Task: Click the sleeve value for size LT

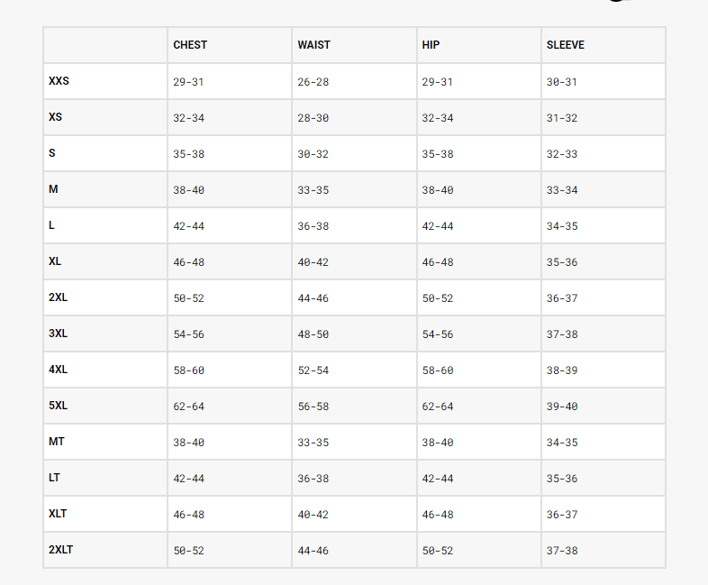Action: (561, 479)
